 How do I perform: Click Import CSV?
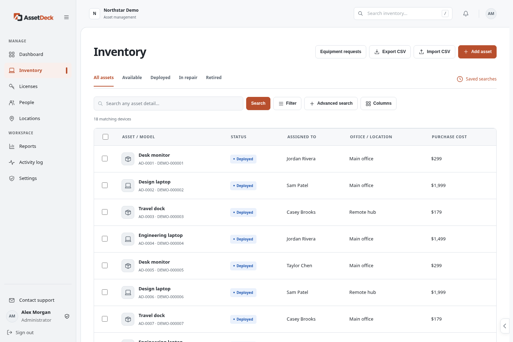point(434,52)
